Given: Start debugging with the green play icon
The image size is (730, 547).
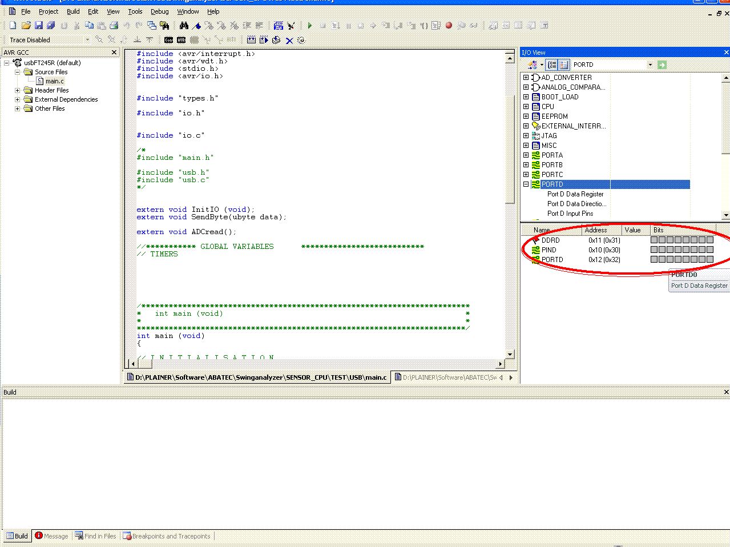Looking at the screenshot, I should [310, 26].
